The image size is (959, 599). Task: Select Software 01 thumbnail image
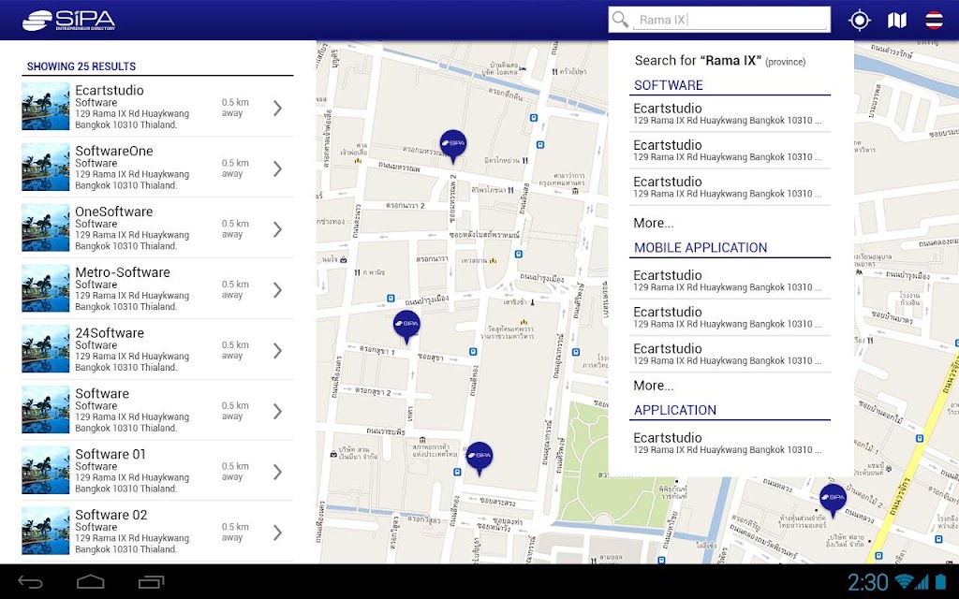[46, 470]
